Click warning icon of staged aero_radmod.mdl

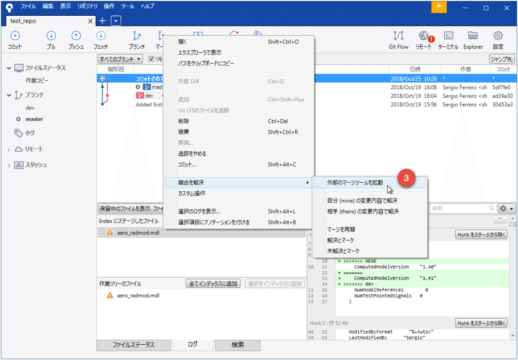110,233
